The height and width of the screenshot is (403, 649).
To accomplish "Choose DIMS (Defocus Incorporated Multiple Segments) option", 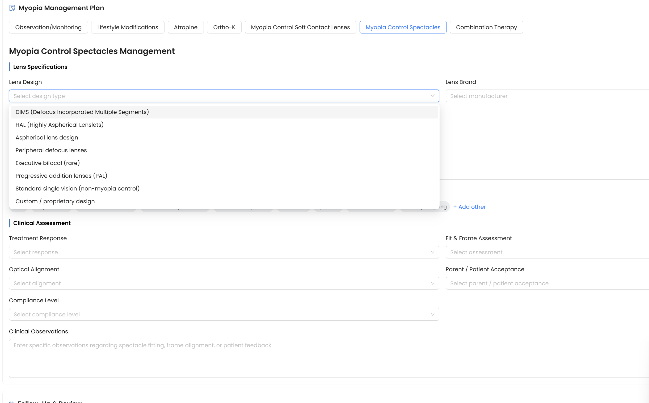I will pos(224,112).
